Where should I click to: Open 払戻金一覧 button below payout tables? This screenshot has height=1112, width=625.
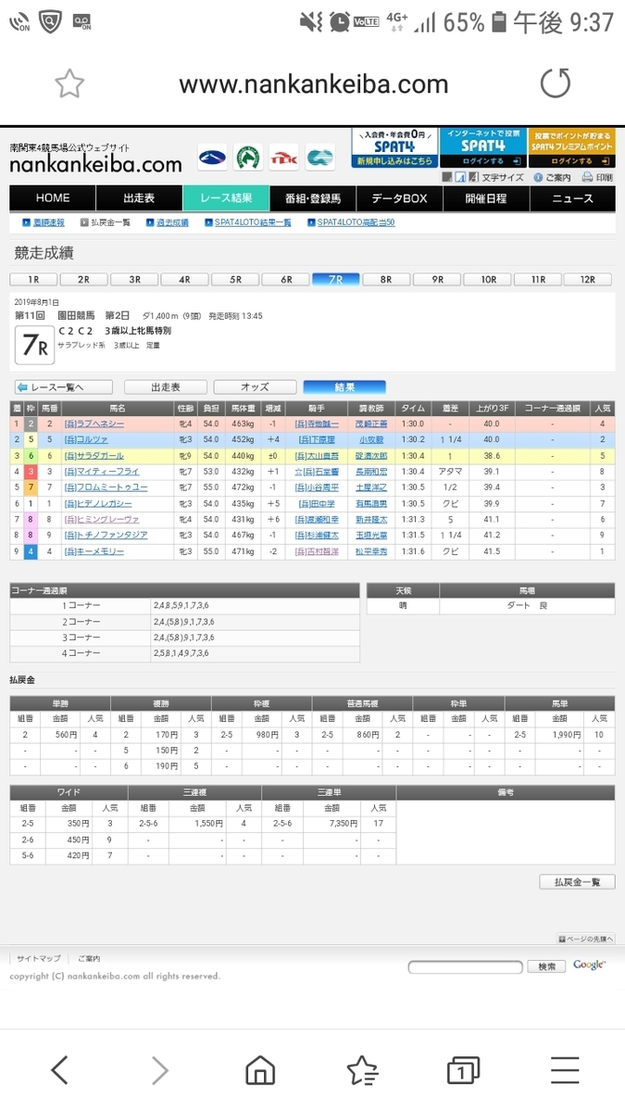point(577,882)
